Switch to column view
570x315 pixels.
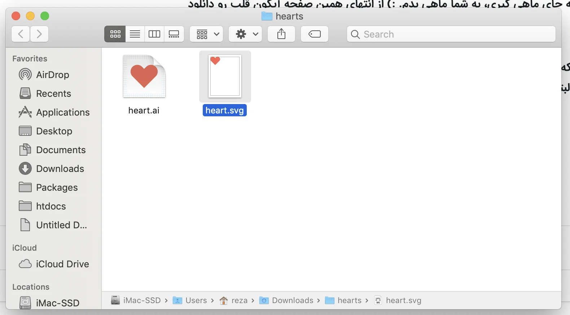tap(154, 34)
